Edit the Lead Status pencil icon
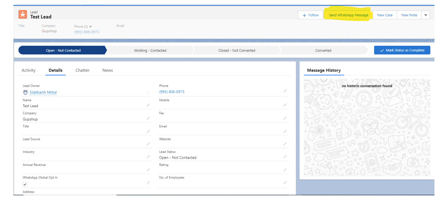 (x=285, y=157)
